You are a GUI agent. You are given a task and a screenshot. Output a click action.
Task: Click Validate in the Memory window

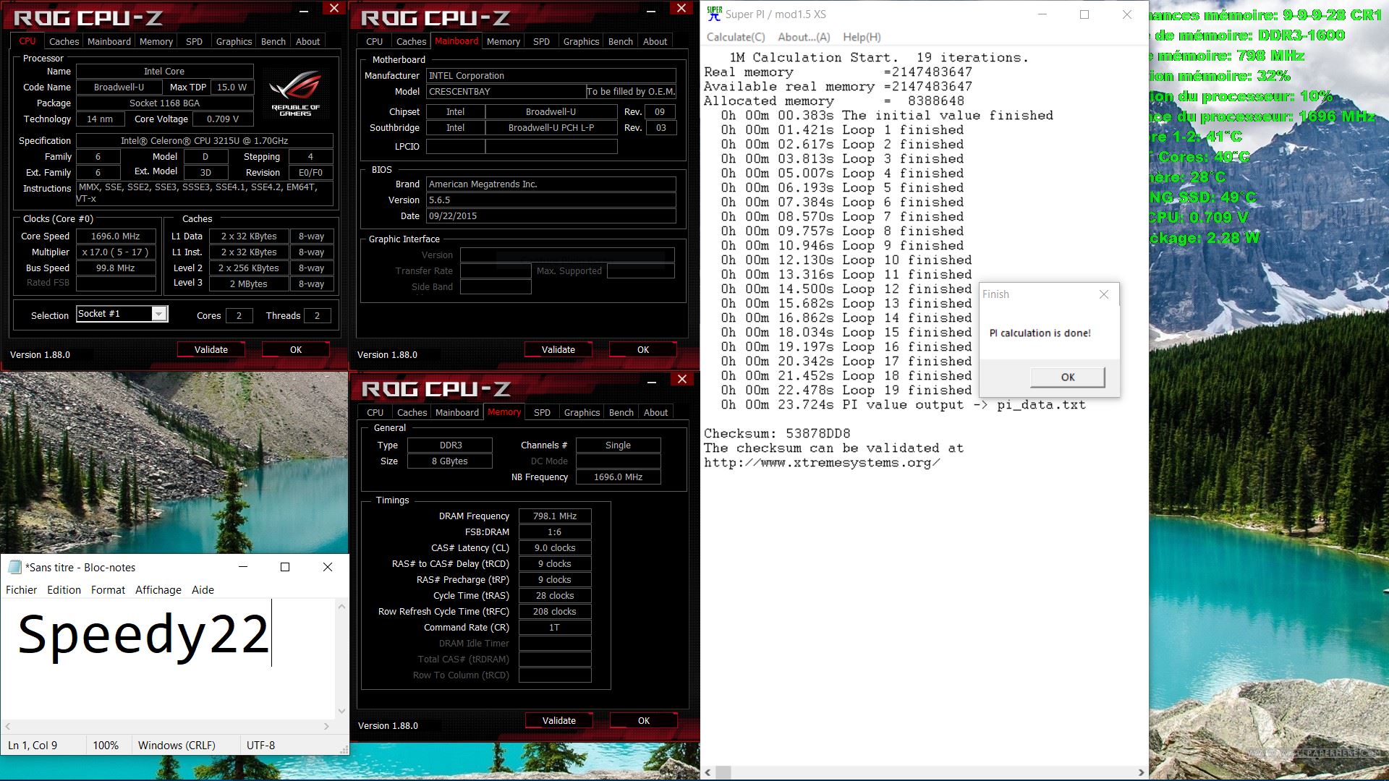pyautogui.click(x=559, y=720)
